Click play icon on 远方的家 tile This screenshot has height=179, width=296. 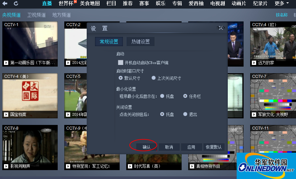pos(254,63)
